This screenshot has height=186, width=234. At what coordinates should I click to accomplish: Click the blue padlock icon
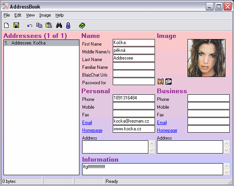point(68,26)
